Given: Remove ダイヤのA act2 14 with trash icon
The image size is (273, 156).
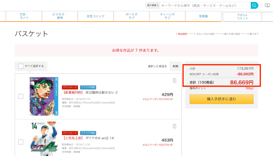Looking at the screenshot, I should [174, 126].
